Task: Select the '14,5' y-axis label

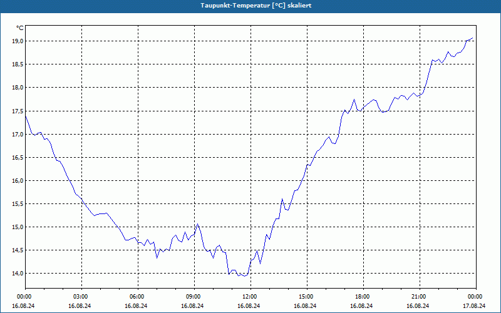Action: (x=17, y=250)
